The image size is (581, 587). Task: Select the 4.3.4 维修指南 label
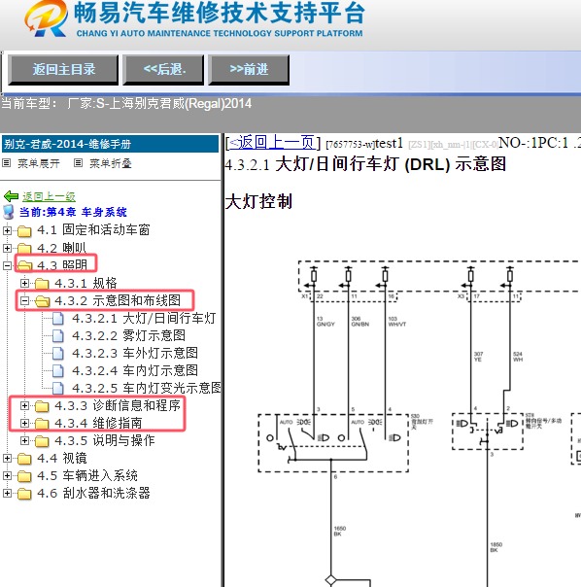pos(98,424)
